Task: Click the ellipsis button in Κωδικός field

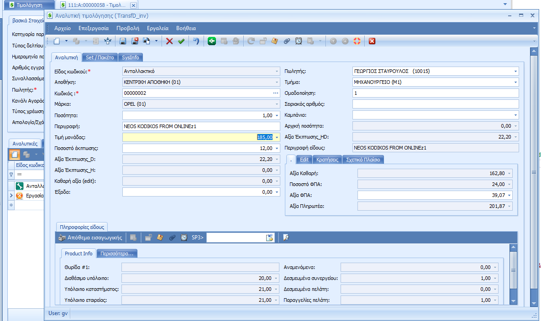Action: [275, 93]
